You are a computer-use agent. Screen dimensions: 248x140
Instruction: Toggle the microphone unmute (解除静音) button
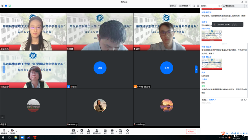pyautogui.click(x=4, y=131)
